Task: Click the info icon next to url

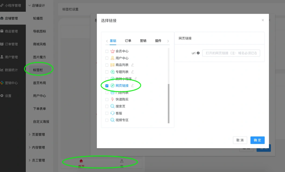Action: point(198,53)
